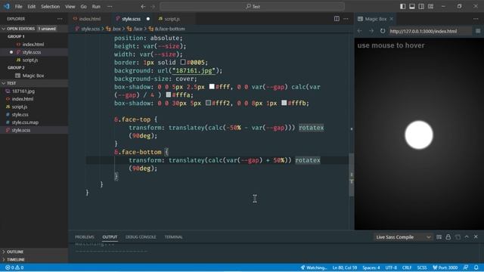Open the Live Sass Compile output dropdown
This screenshot has width=484, height=272.
click(x=402, y=236)
